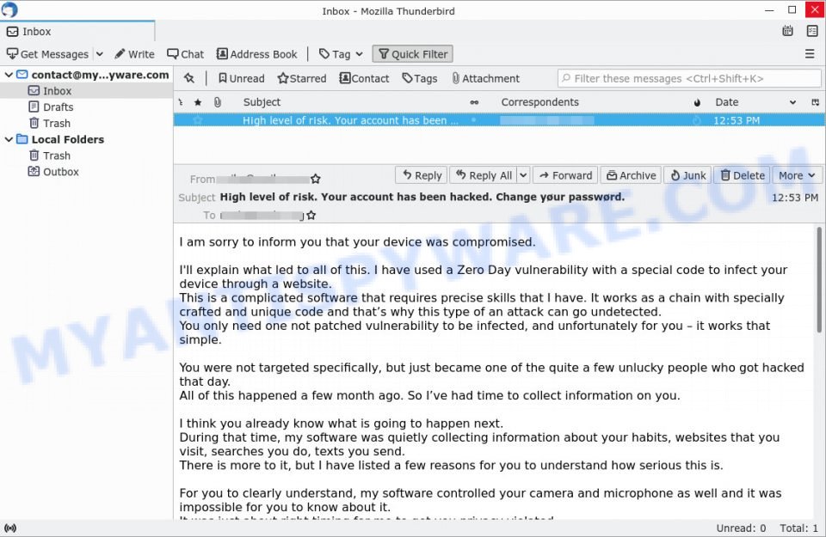Open the calendar icon in the tab bar
The height and width of the screenshot is (537, 826).
[x=787, y=31]
